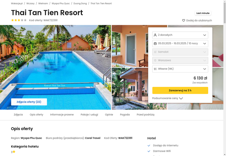Click the calendar icon in date field
The height and width of the screenshot is (156, 226).
point(155,43)
